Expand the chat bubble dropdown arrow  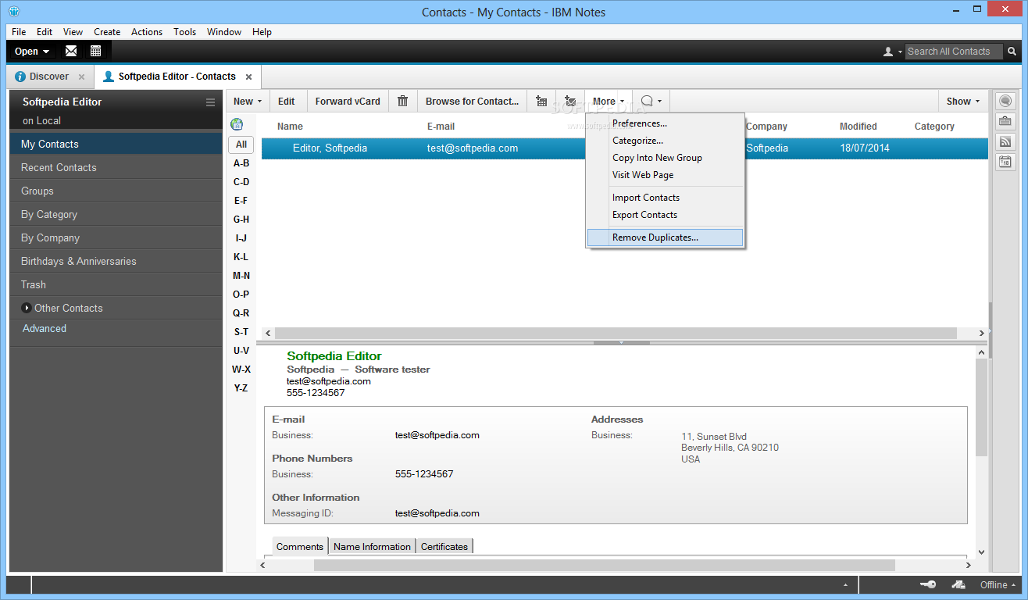[659, 102]
